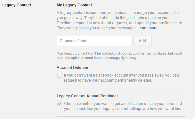Screen dimensions: 195x119
Task: Click 'have the option to send them a message' text
Action: [97, 58]
